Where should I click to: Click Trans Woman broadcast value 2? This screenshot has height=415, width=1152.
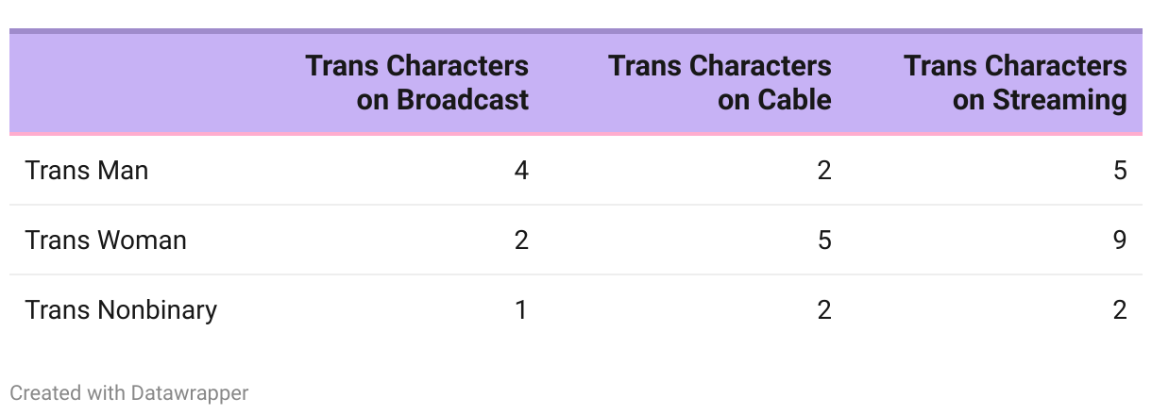[x=521, y=241]
